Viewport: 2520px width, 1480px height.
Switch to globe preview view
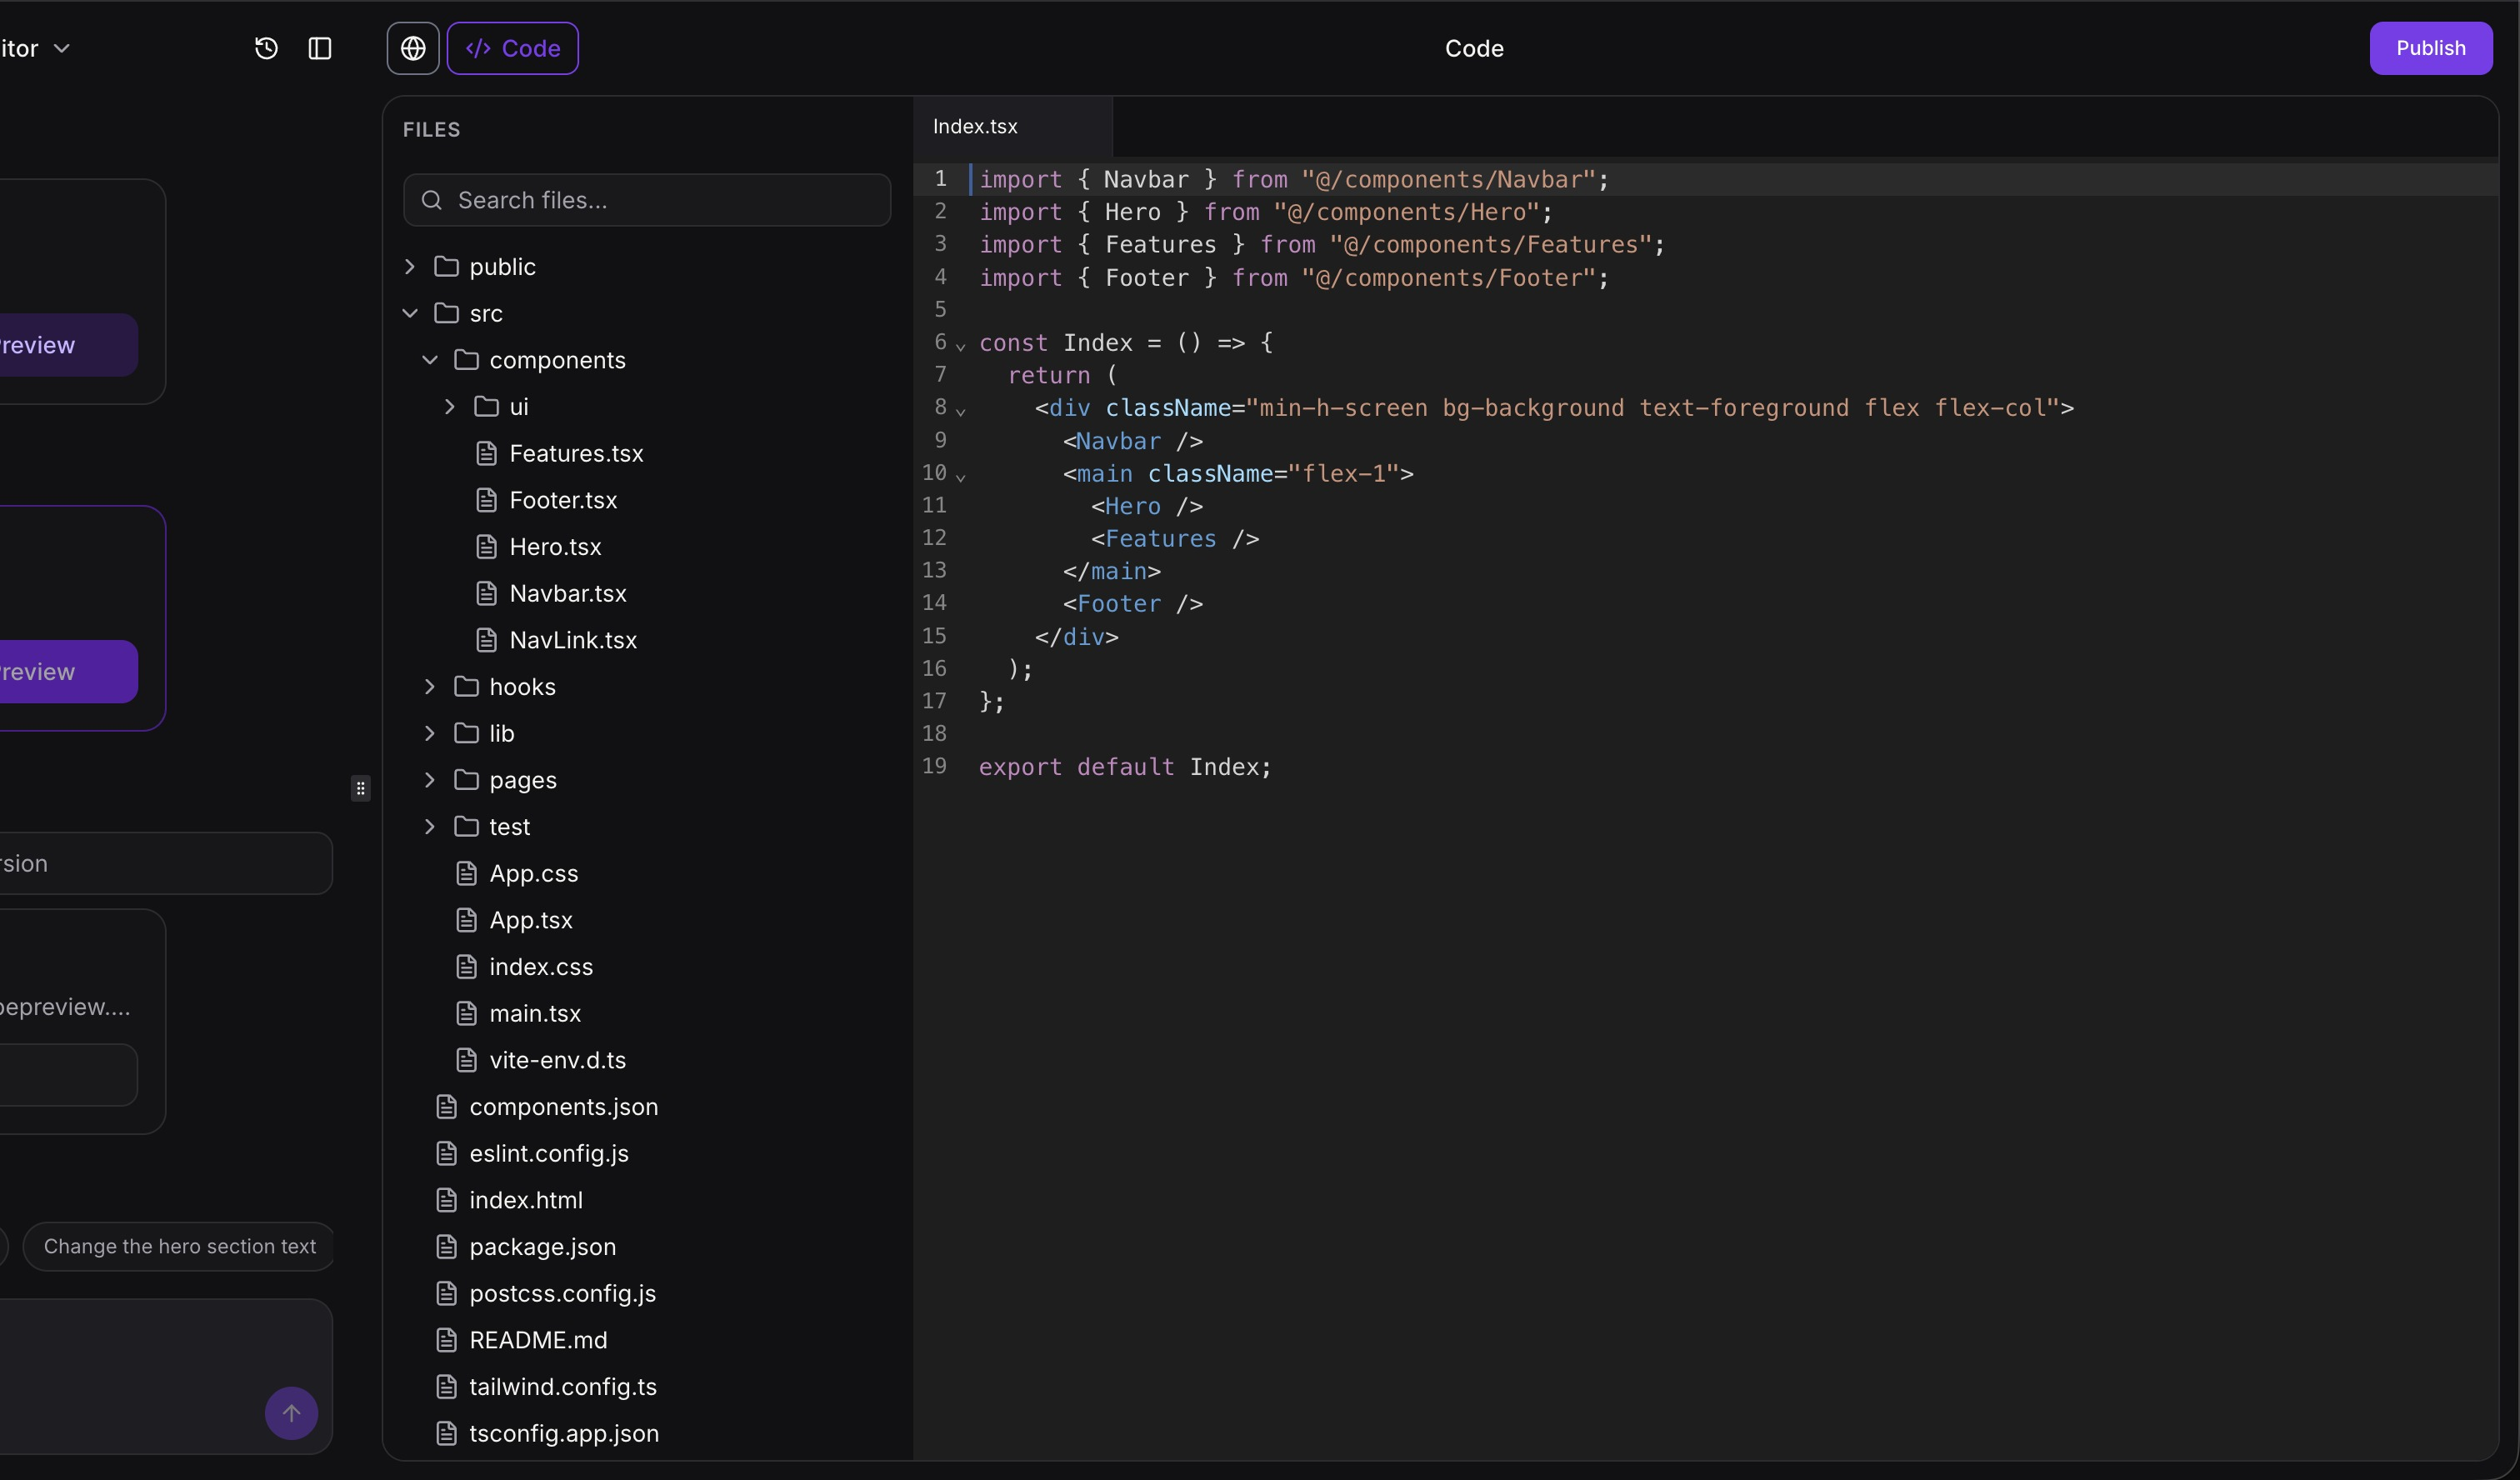(x=413, y=48)
